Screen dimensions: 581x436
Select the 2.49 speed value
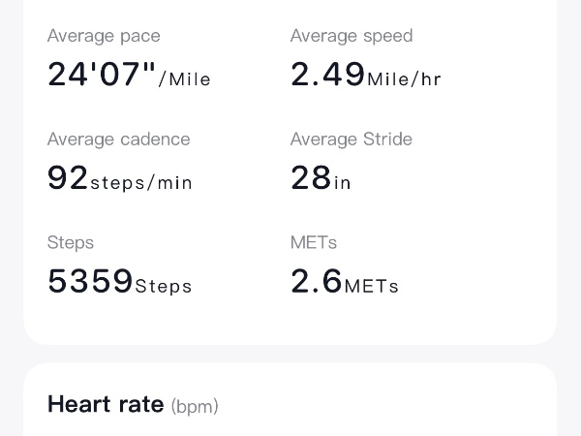coord(327,75)
